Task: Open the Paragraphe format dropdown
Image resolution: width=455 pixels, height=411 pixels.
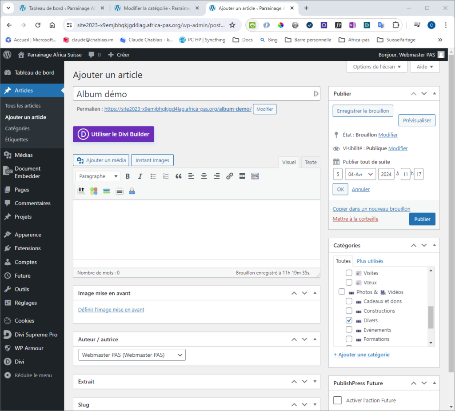Action: (x=97, y=176)
